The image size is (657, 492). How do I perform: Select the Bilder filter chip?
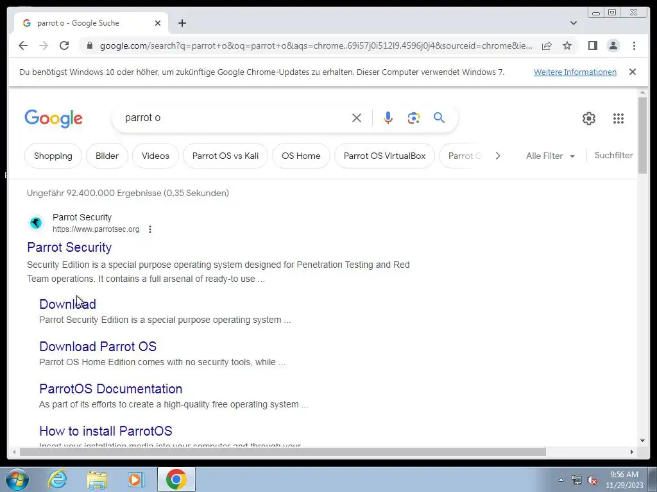coord(107,156)
